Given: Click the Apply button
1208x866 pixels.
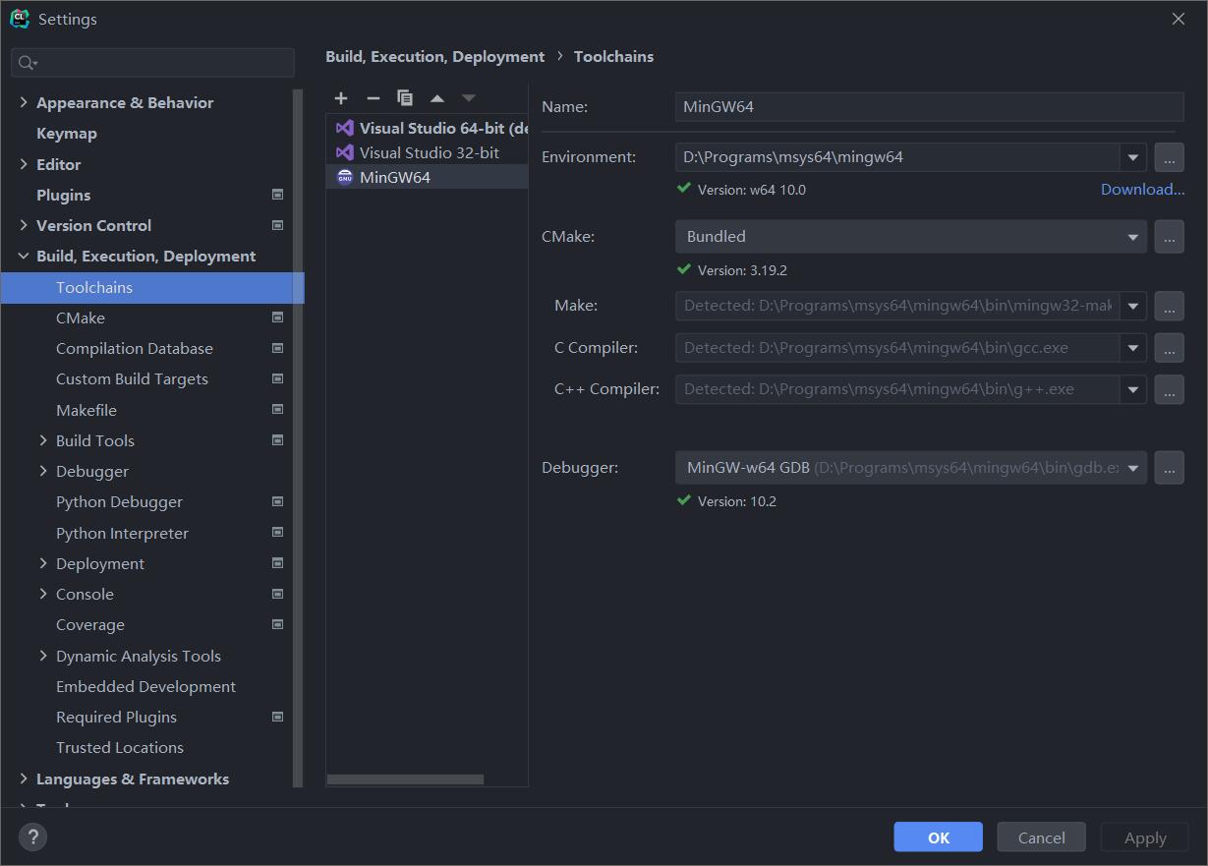Looking at the screenshot, I should coord(1145,837).
